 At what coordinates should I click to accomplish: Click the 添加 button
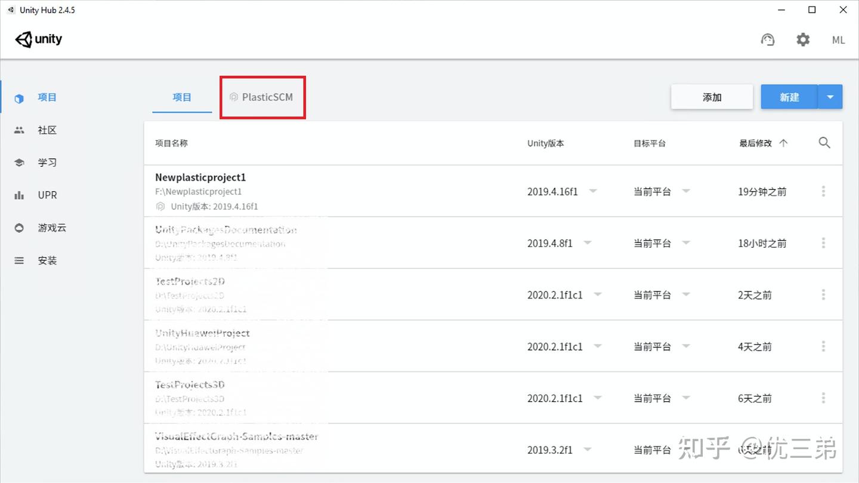coord(712,96)
